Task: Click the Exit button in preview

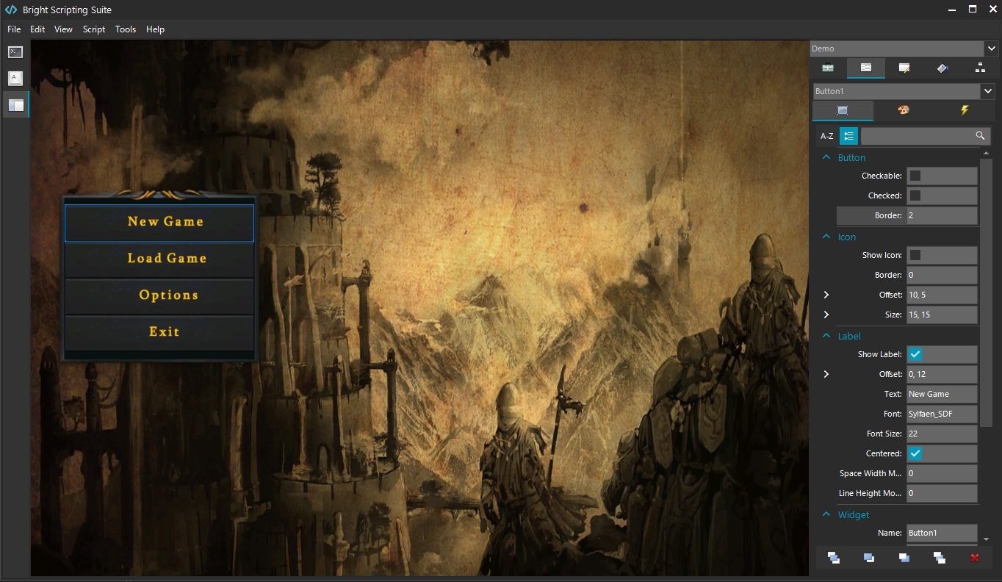Action: (x=159, y=333)
